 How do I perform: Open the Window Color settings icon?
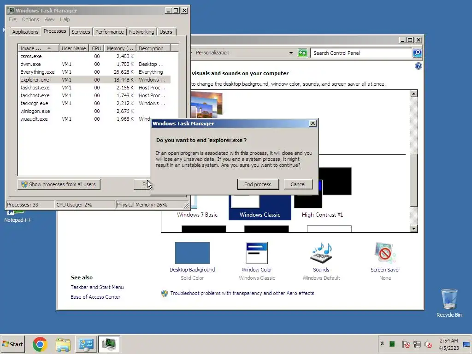[256, 253]
